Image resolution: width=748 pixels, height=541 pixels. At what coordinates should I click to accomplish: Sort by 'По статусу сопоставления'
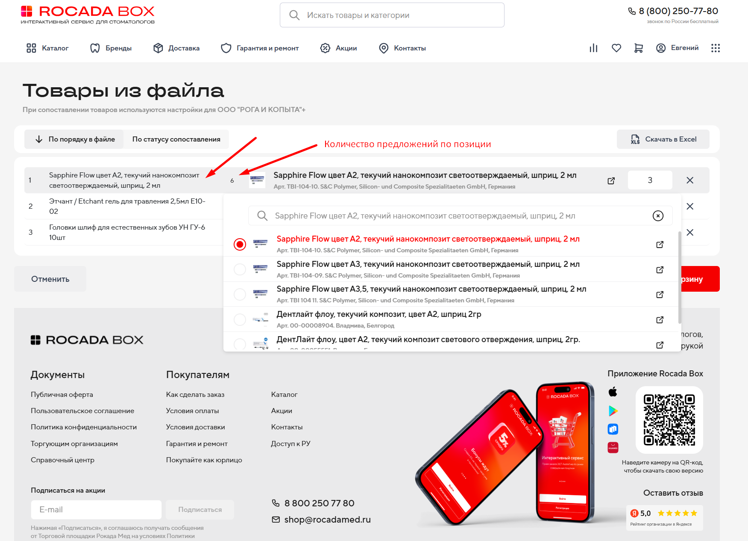(176, 139)
